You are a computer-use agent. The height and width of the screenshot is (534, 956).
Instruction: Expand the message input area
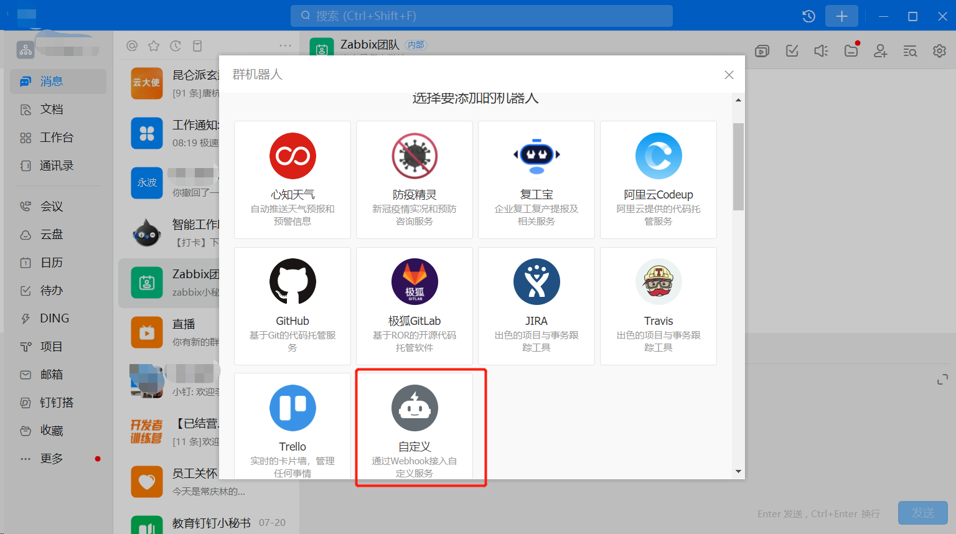[942, 380]
